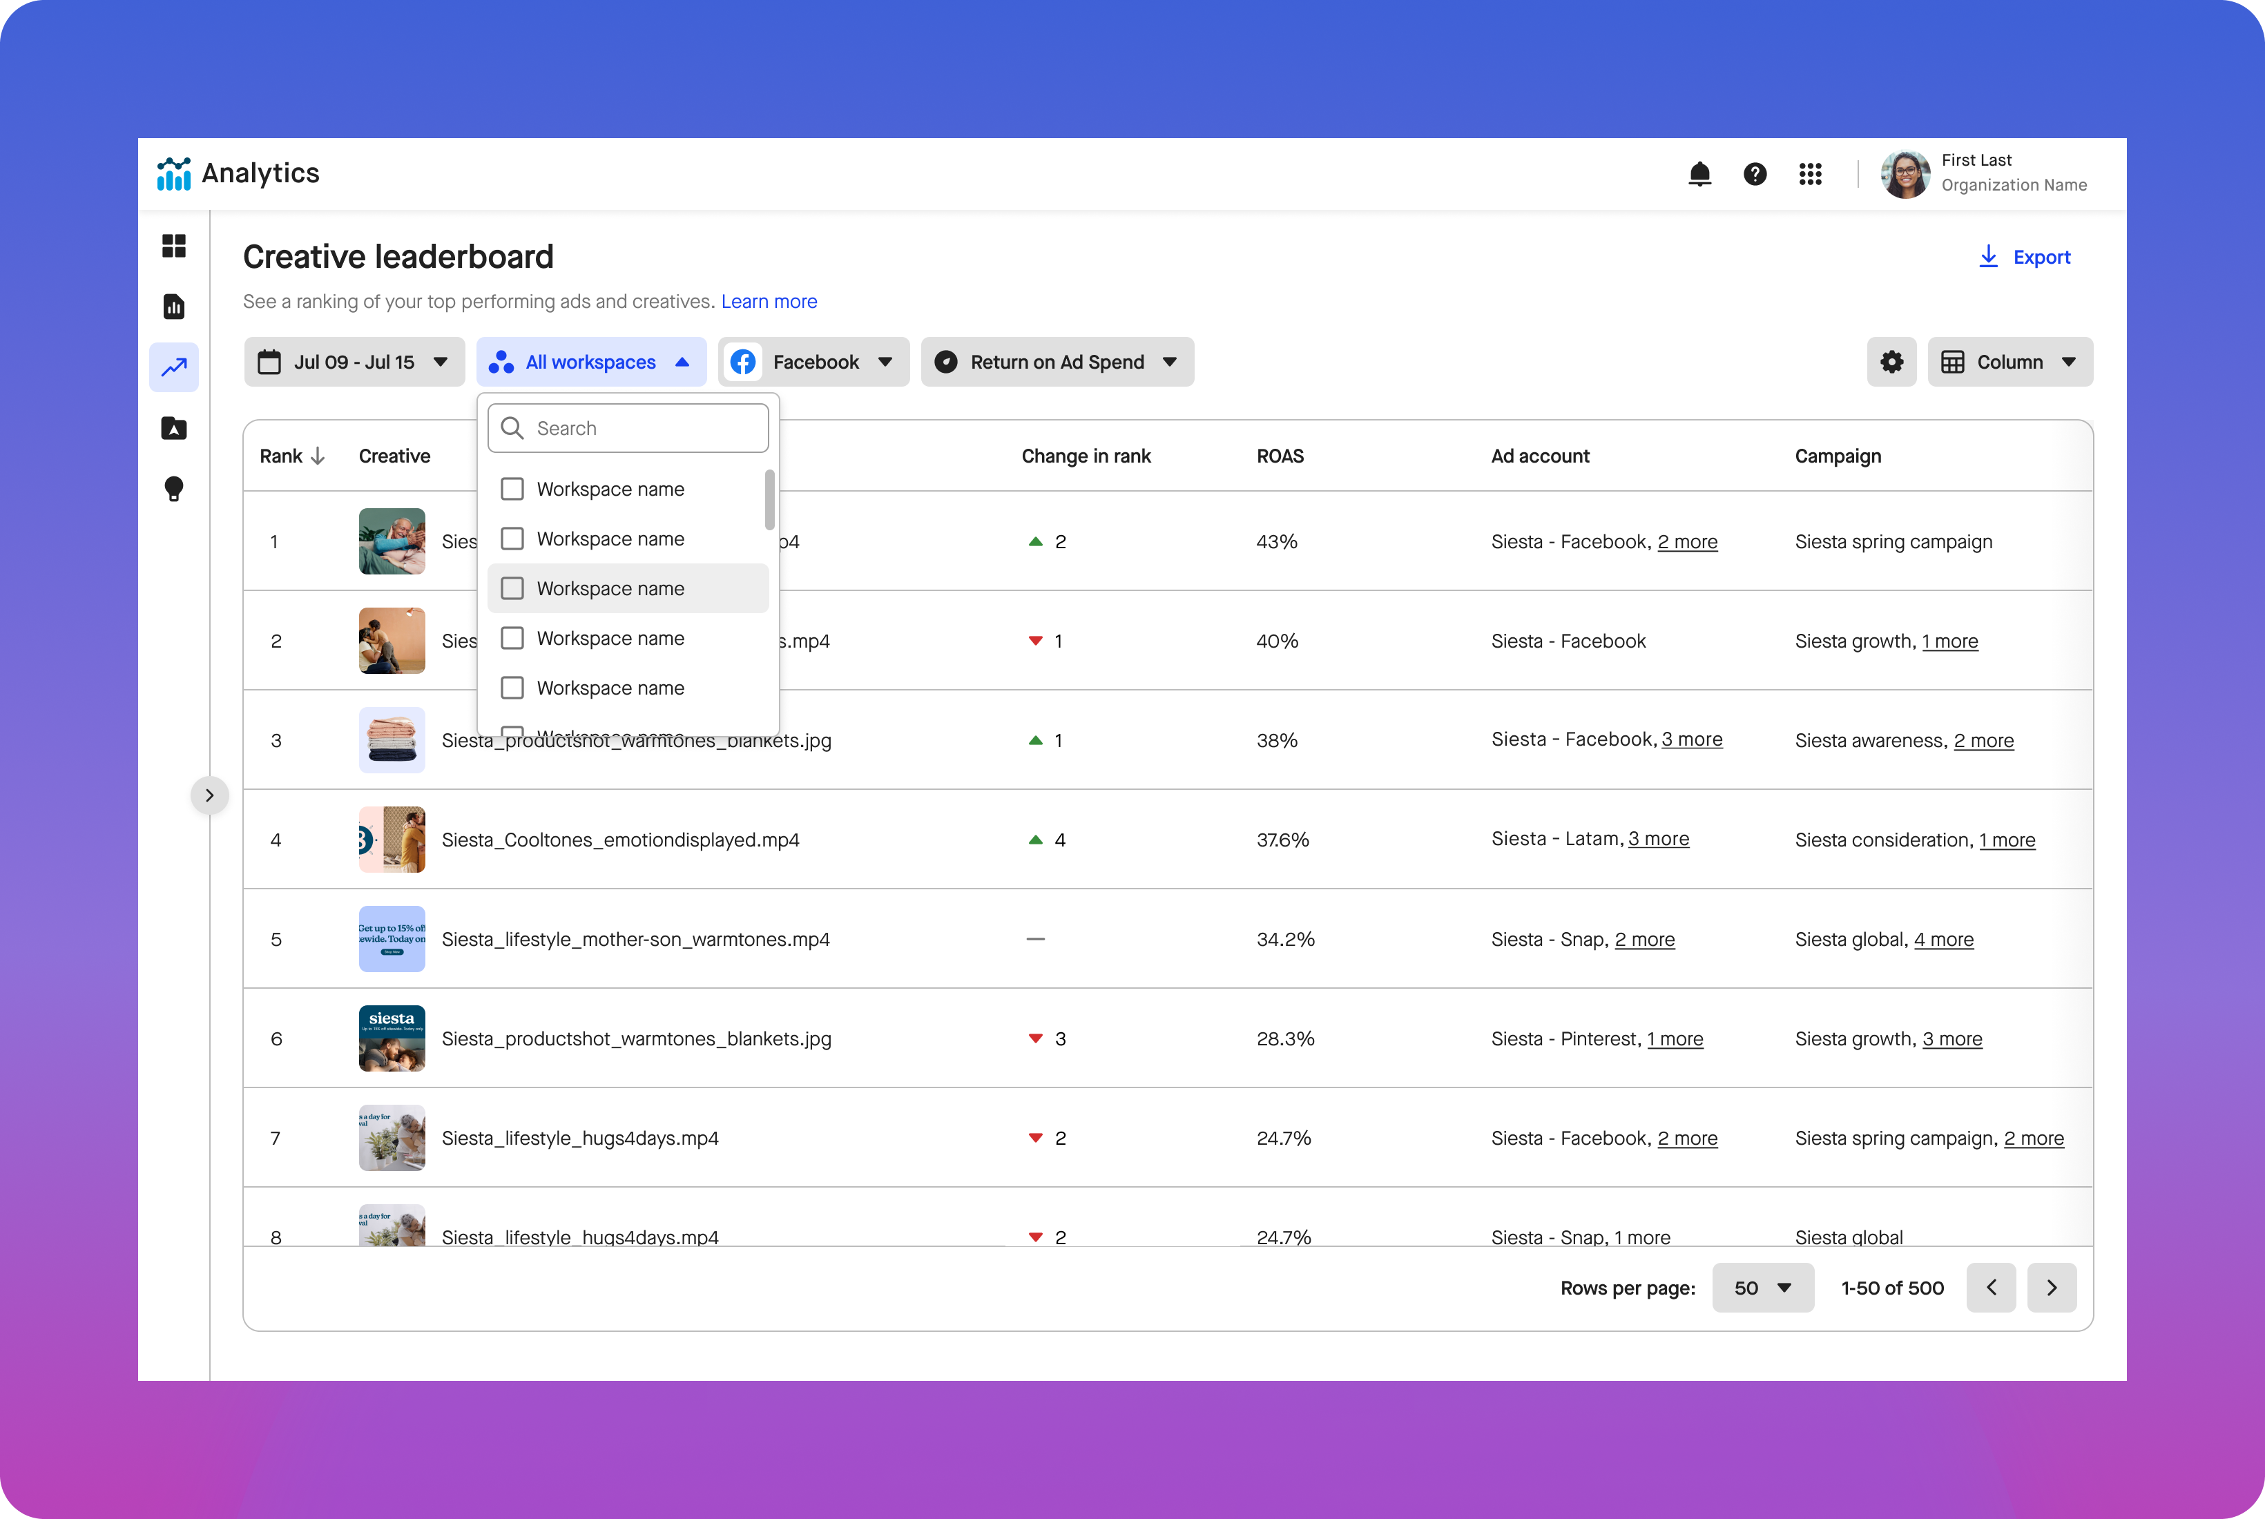Open the rank 5 promo thumbnail
Image resolution: width=2265 pixels, height=1519 pixels.
[x=392, y=939]
